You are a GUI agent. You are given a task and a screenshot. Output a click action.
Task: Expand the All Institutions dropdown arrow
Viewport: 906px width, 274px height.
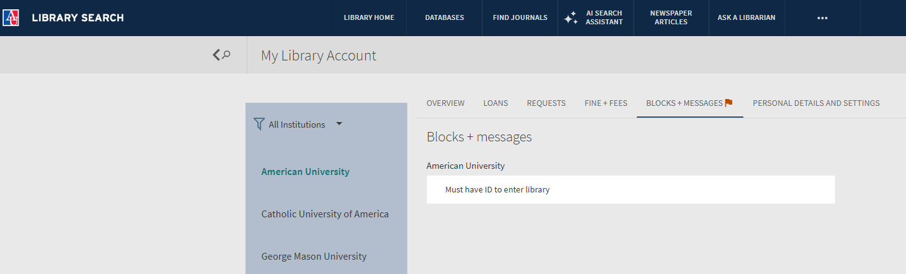[339, 123]
